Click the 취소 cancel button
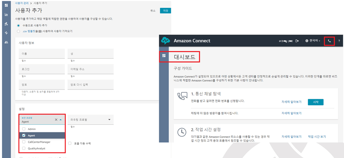 [x=153, y=11]
